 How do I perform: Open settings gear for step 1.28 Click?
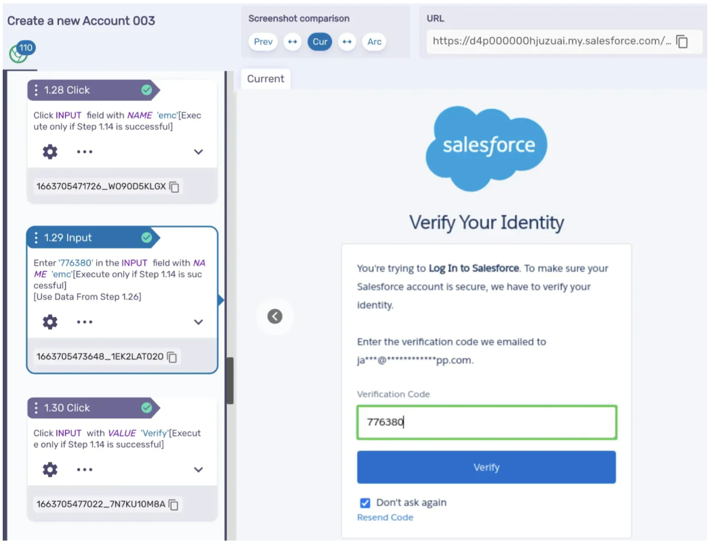(x=50, y=152)
